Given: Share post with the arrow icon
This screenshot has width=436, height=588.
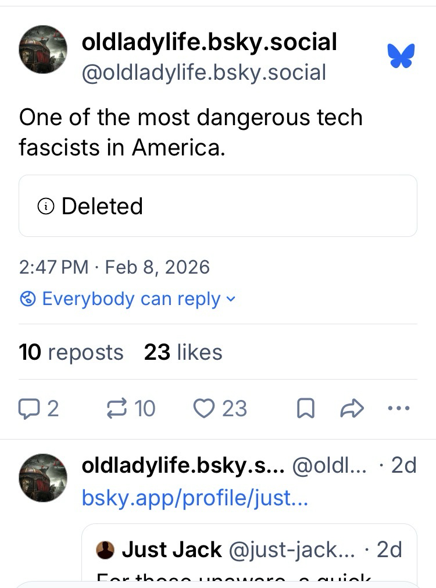Looking at the screenshot, I should (x=351, y=409).
